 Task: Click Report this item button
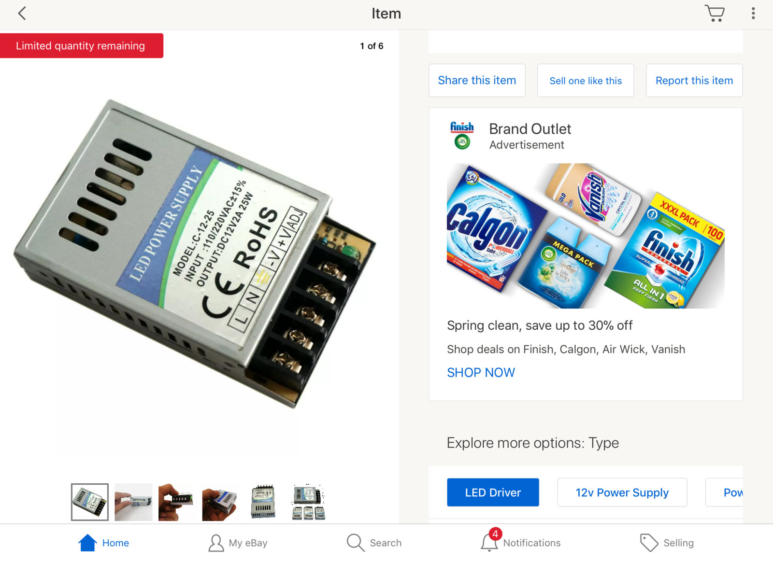coord(694,81)
